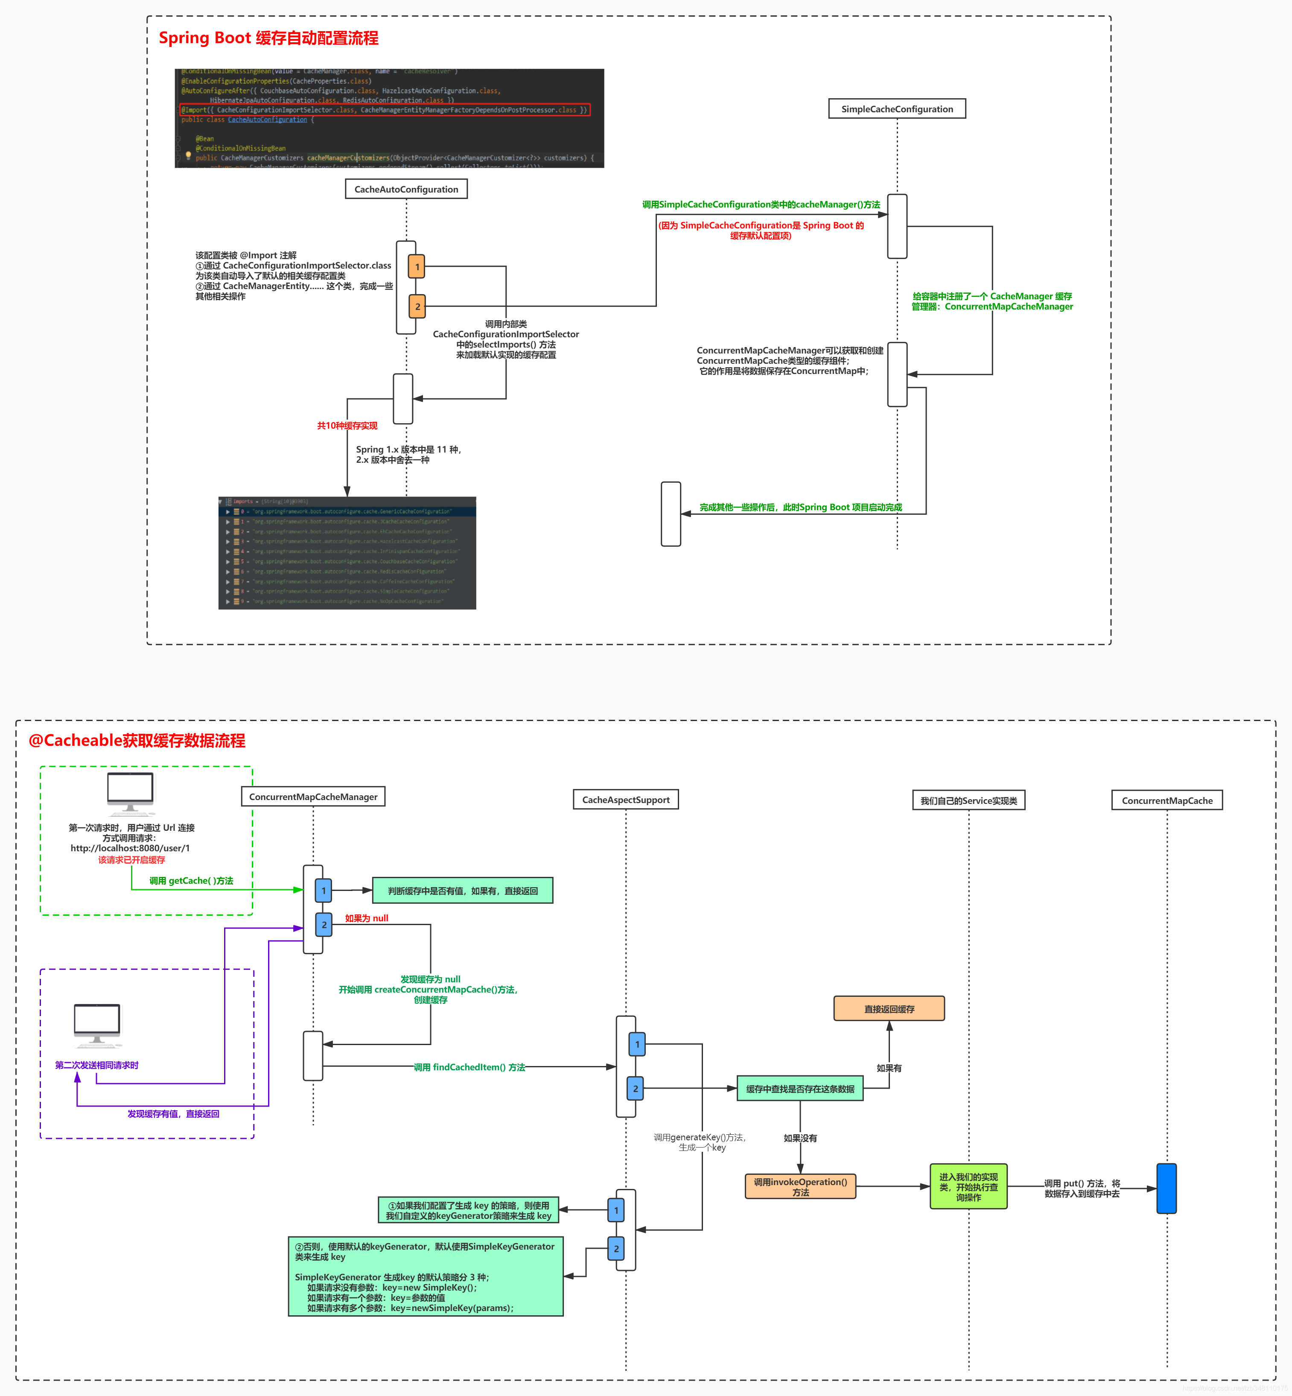Select the orange 直接返回缓存 box
The width and height of the screenshot is (1292, 1396).
coord(890,1008)
